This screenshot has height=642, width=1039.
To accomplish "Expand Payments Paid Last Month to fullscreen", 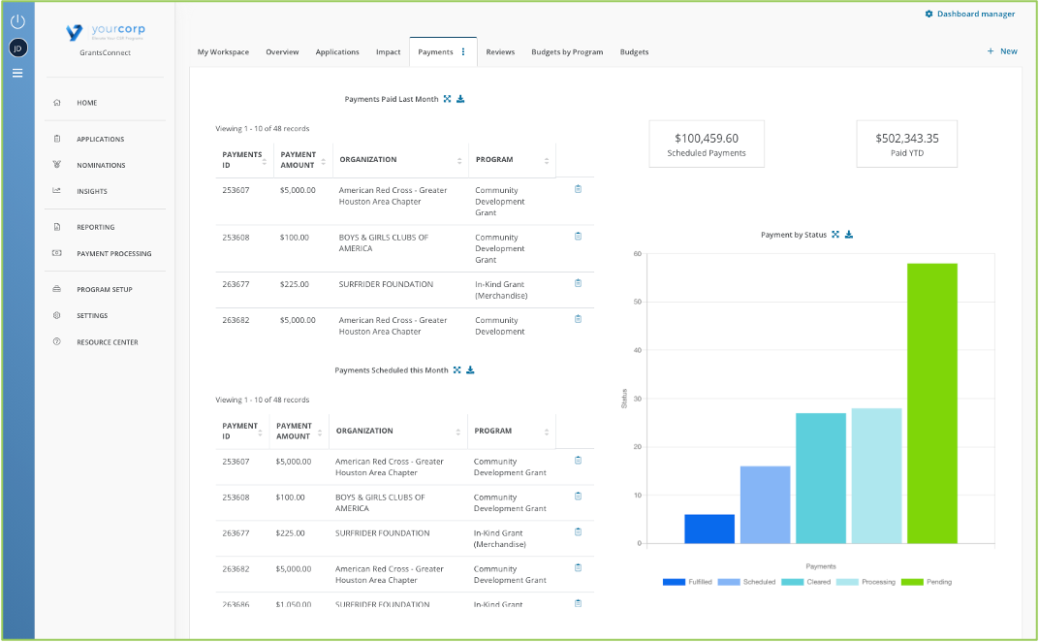I will point(447,98).
